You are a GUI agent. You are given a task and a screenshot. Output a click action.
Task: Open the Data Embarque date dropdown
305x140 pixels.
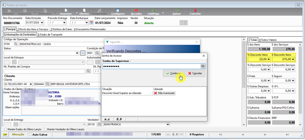87,23
